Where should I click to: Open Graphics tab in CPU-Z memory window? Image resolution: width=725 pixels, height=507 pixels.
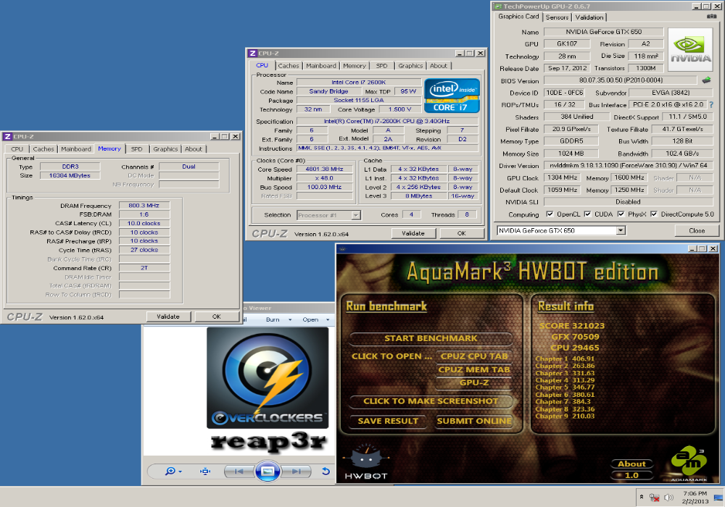pyautogui.click(x=165, y=149)
